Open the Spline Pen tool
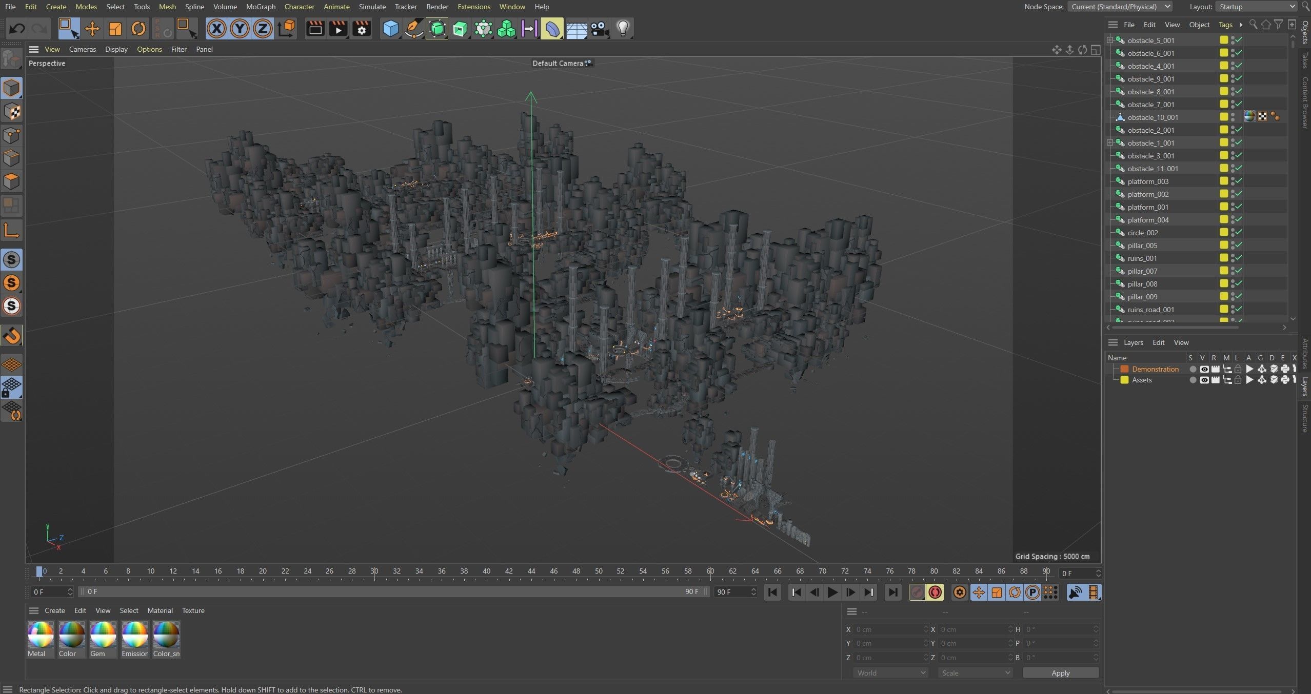 [413, 29]
